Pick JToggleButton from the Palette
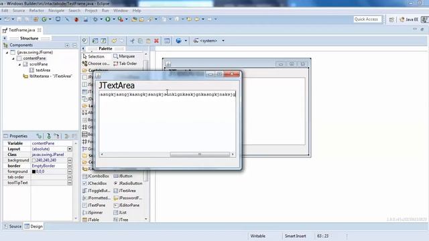Image resolution: width=429 pixels, height=241 pixels. (97, 190)
